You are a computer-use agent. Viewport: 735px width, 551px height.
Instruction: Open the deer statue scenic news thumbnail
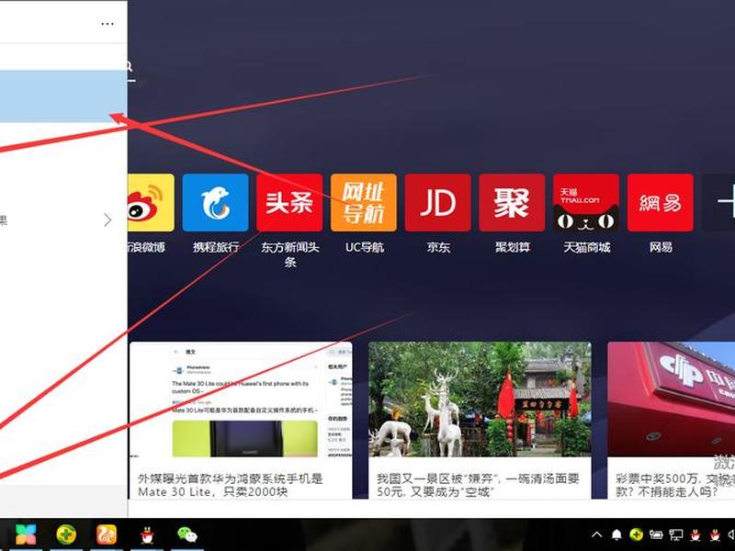[480, 400]
